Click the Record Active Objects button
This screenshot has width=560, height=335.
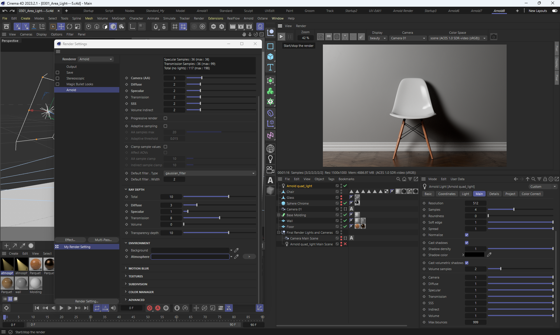[150, 308]
